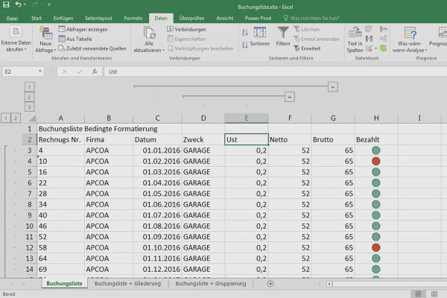This screenshot has height=298, width=447.
Task: Click the Name Box showing E2
Action: [x=20, y=72]
